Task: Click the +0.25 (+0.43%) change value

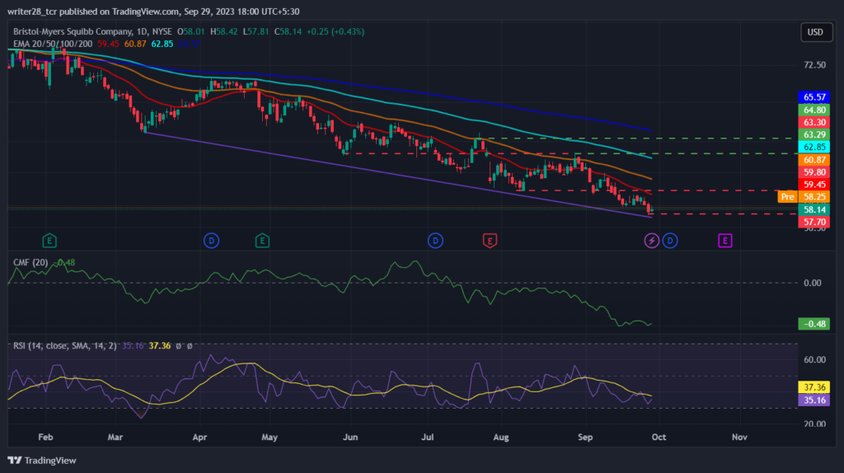Action: 335,32
